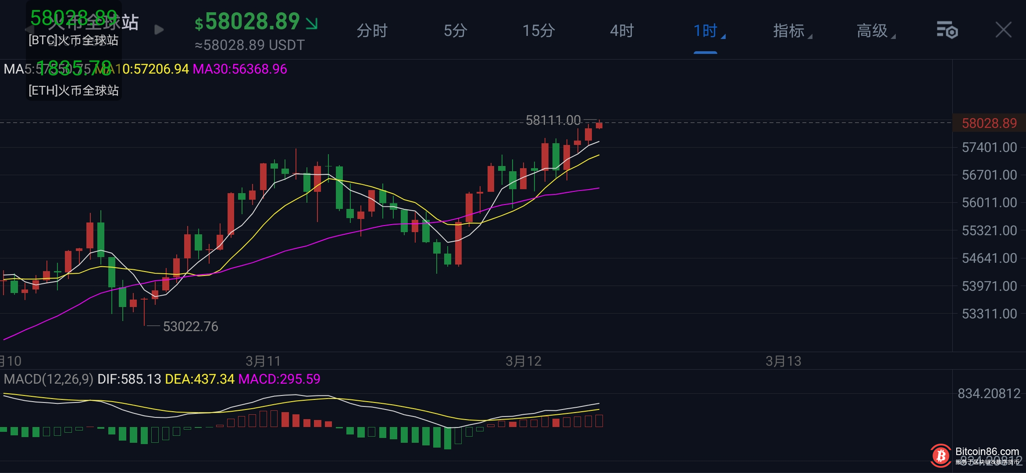Switch to the 分时 time view
This screenshot has width=1026, height=473.
click(x=372, y=31)
